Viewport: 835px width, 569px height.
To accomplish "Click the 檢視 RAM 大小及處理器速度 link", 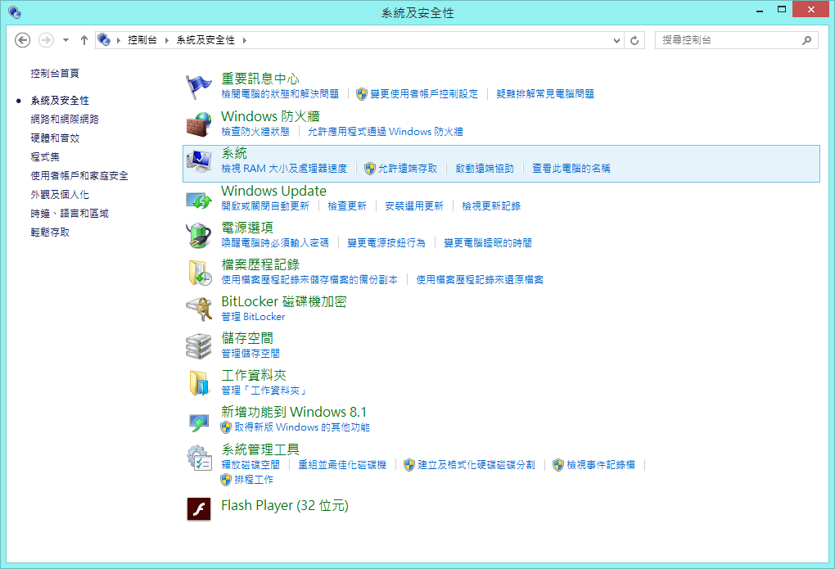I will [x=284, y=169].
